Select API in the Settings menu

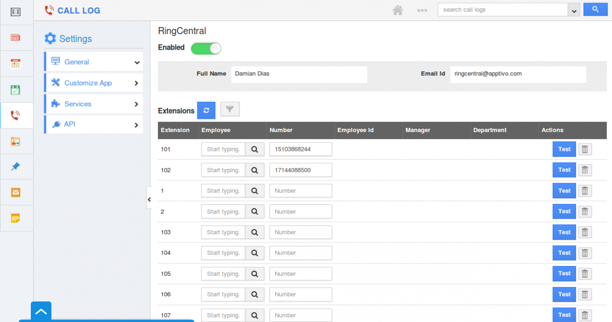pyautogui.click(x=93, y=124)
